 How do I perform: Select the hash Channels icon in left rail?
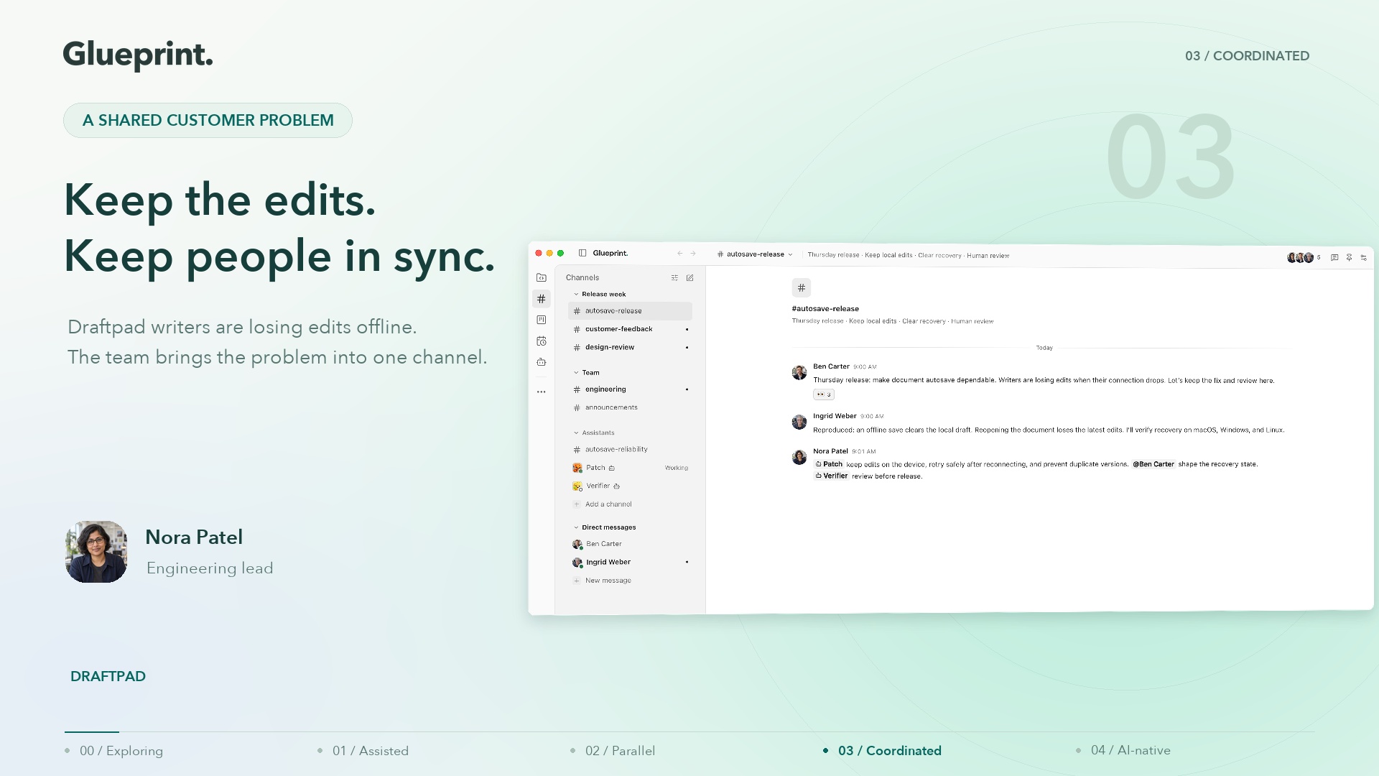(x=542, y=299)
